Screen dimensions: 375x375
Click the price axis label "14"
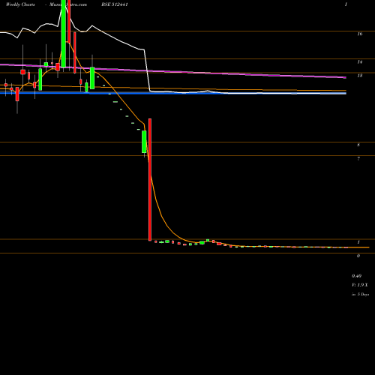click(359, 61)
